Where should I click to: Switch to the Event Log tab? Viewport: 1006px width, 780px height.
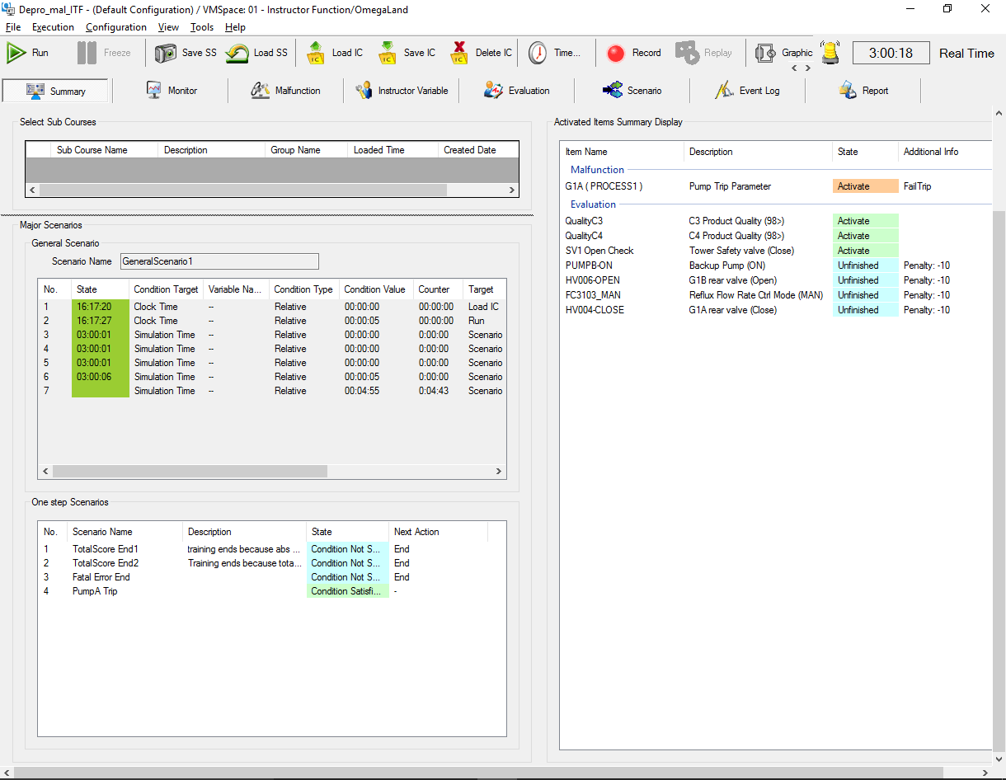pos(747,91)
